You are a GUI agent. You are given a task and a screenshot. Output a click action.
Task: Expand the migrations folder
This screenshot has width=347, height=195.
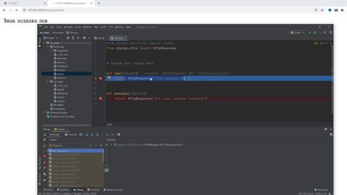coord(52,50)
